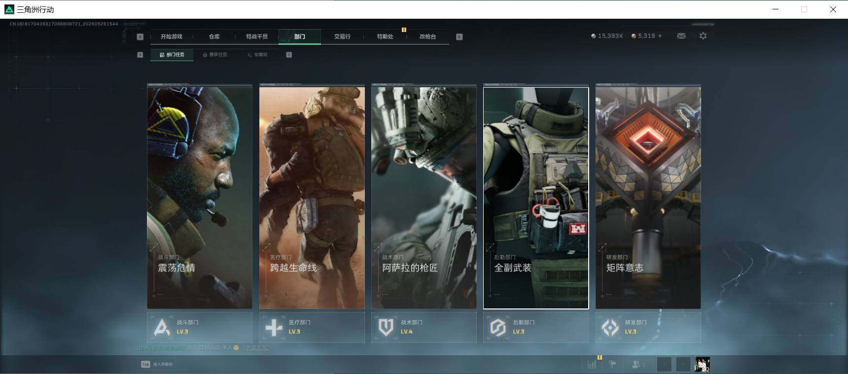Click the 进入特勤处 label

pyautogui.click(x=163, y=364)
